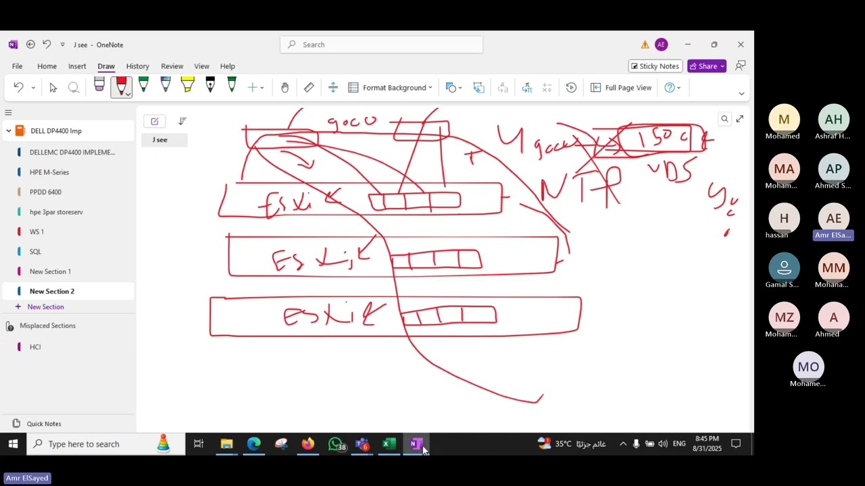
Task: Pick the Eraser tool
Action: tap(99, 86)
